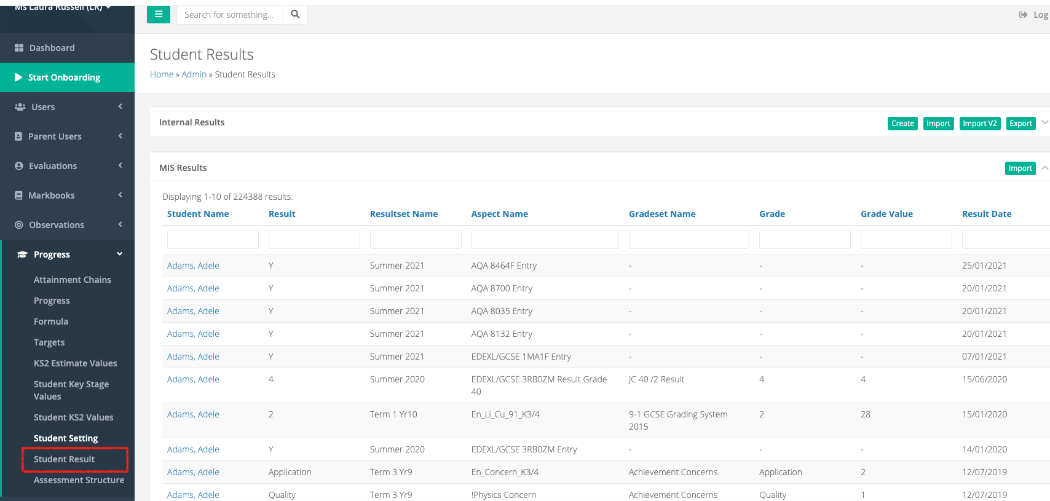Expand the Users submenu chevron

click(120, 106)
